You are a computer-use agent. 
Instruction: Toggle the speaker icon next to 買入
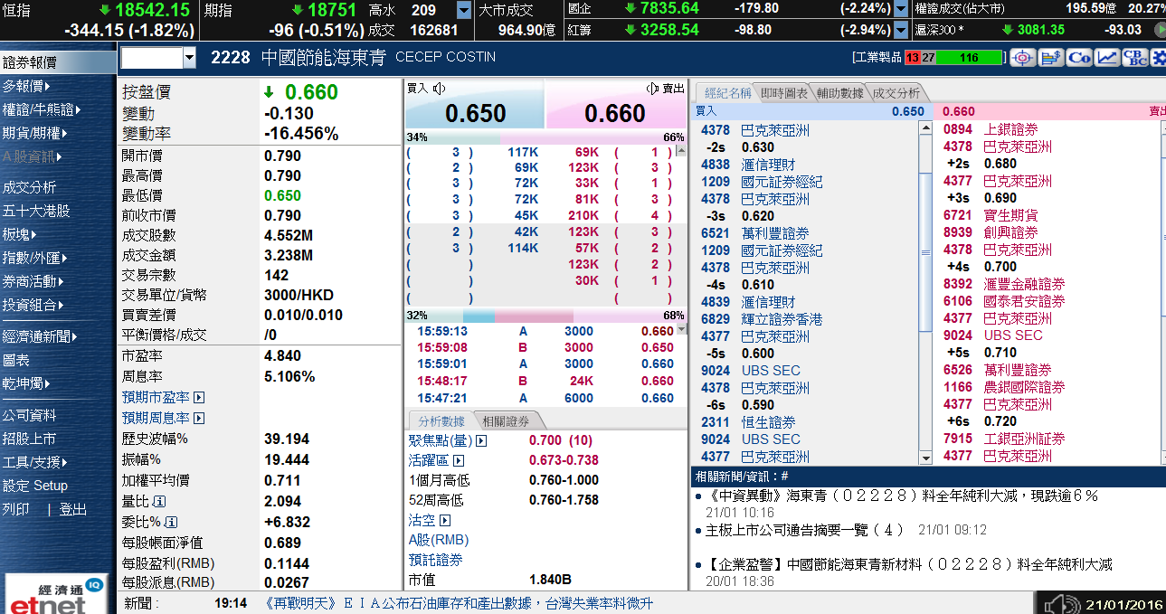(x=440, y=88)
